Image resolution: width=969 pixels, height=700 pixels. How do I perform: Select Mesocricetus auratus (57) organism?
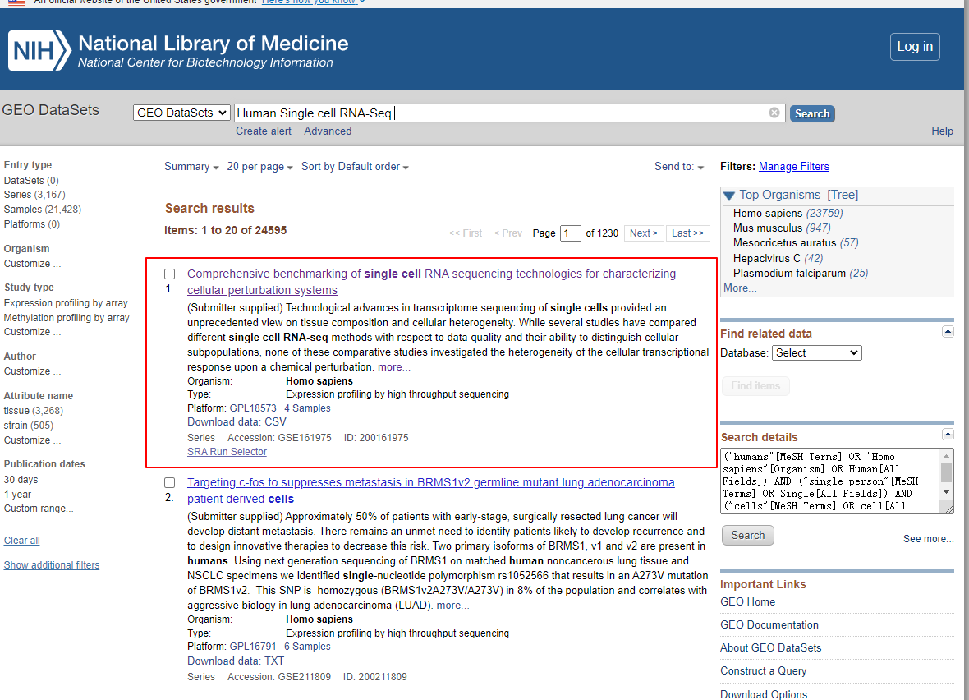796,243
